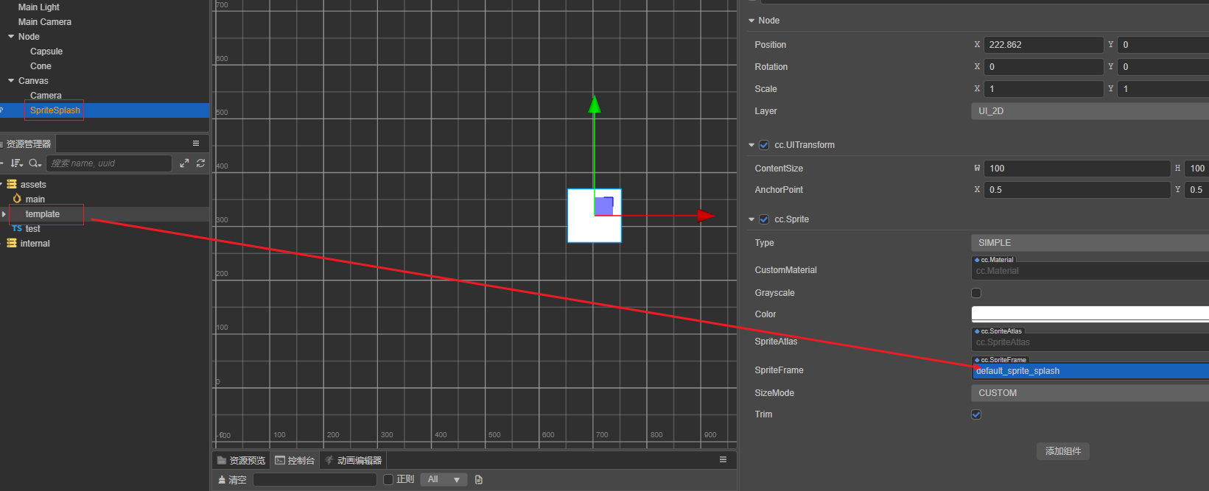Open the sprite Color swatch picker
The image size is (1209, 491).
(x=1090, y=314)
